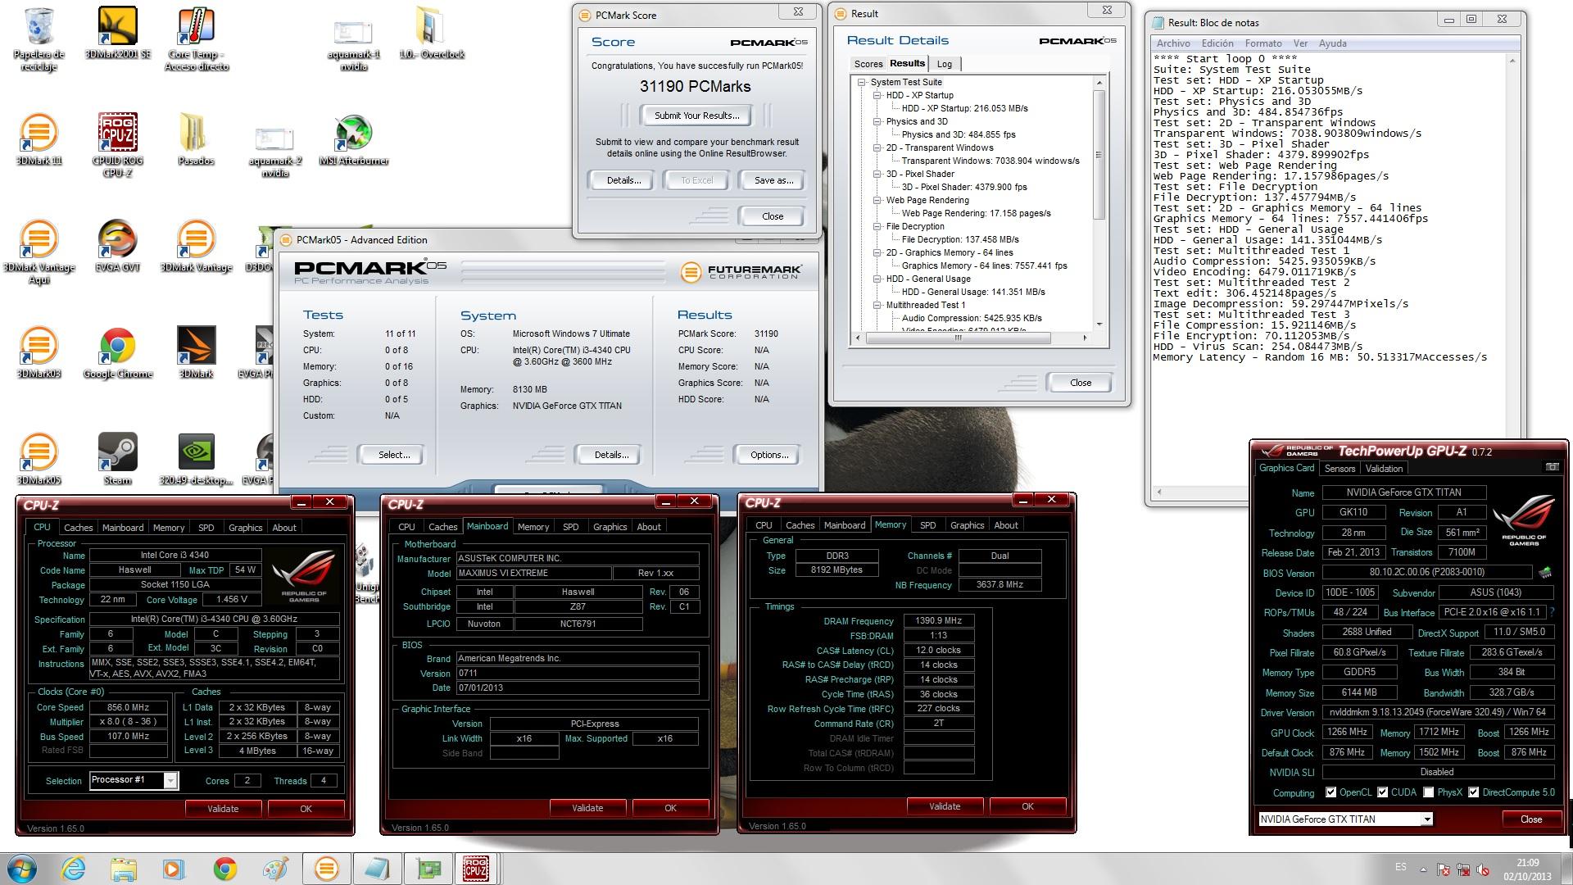
Task: Click GPU-Z screenshot camera icon
Action: [1552, 467]
